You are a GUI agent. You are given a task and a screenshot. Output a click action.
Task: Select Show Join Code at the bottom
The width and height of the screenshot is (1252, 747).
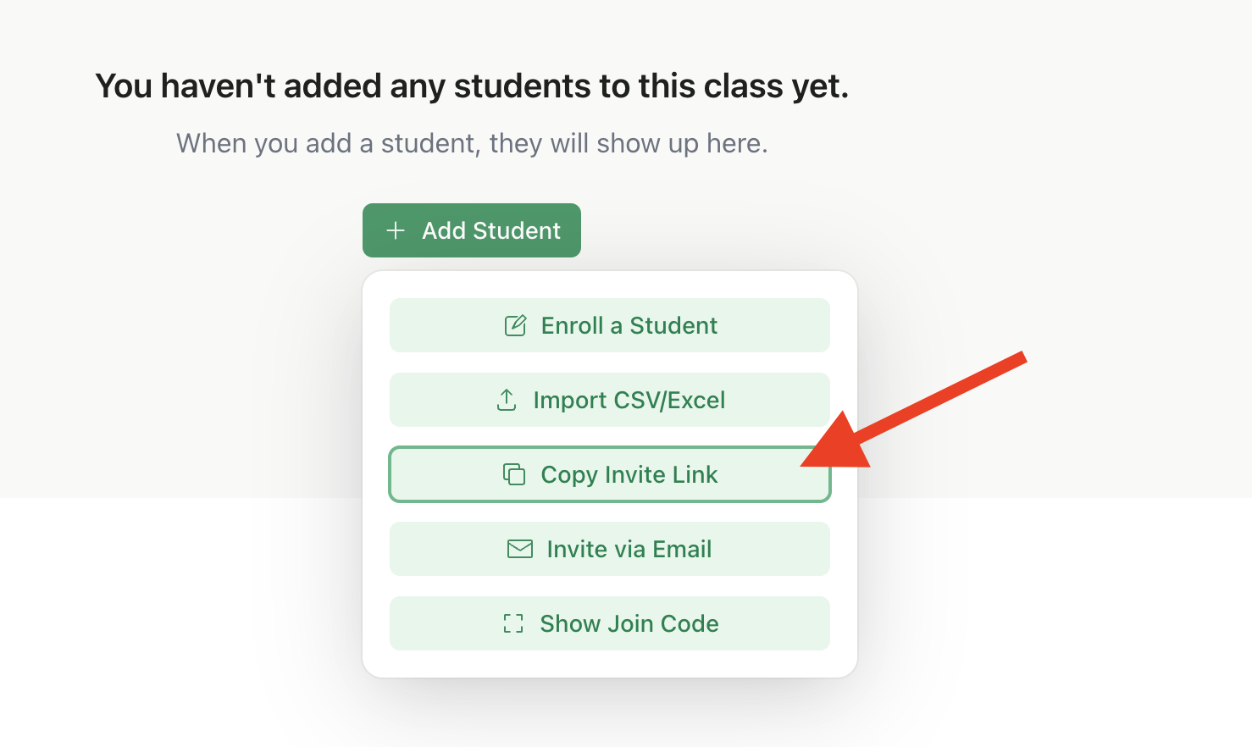coord(610,623)
